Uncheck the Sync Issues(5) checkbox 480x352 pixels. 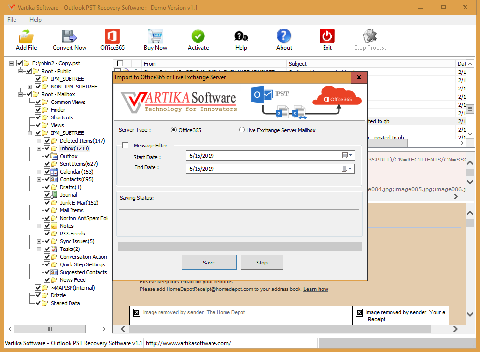click(x=47, y=241)
